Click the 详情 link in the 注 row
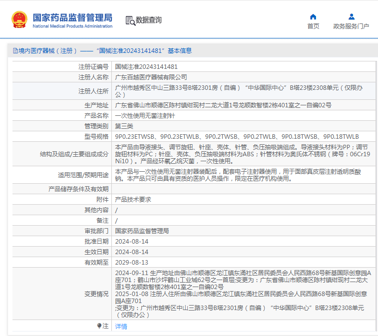 [x=121, y=326]
